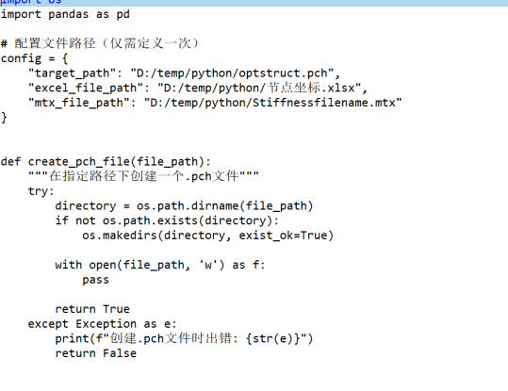Click the Stiffnessfilename.mtx path string

click(x=272, y=103)
